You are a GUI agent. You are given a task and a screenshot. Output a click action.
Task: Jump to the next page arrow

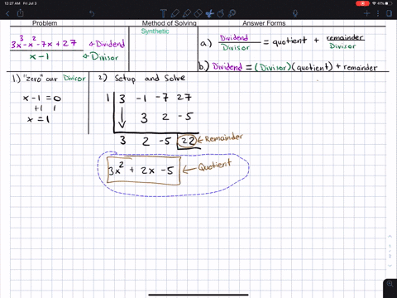coord(390,266)
